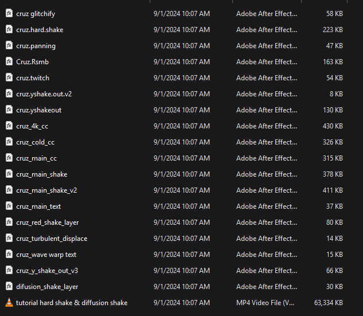The height and width of the screenshot is (316, 363).
Task: Click the cruz_4k_cc file icon
Action: click(9, 126)
